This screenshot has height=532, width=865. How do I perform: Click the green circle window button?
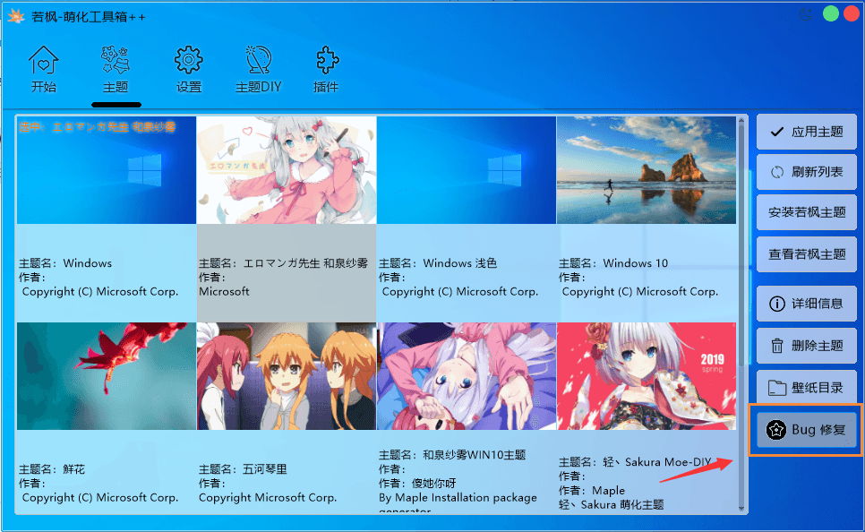[x=831, y=13]
